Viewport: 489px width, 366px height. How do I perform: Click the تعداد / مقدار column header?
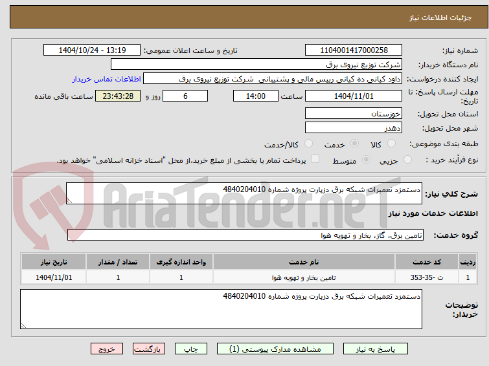coord(118,262)
